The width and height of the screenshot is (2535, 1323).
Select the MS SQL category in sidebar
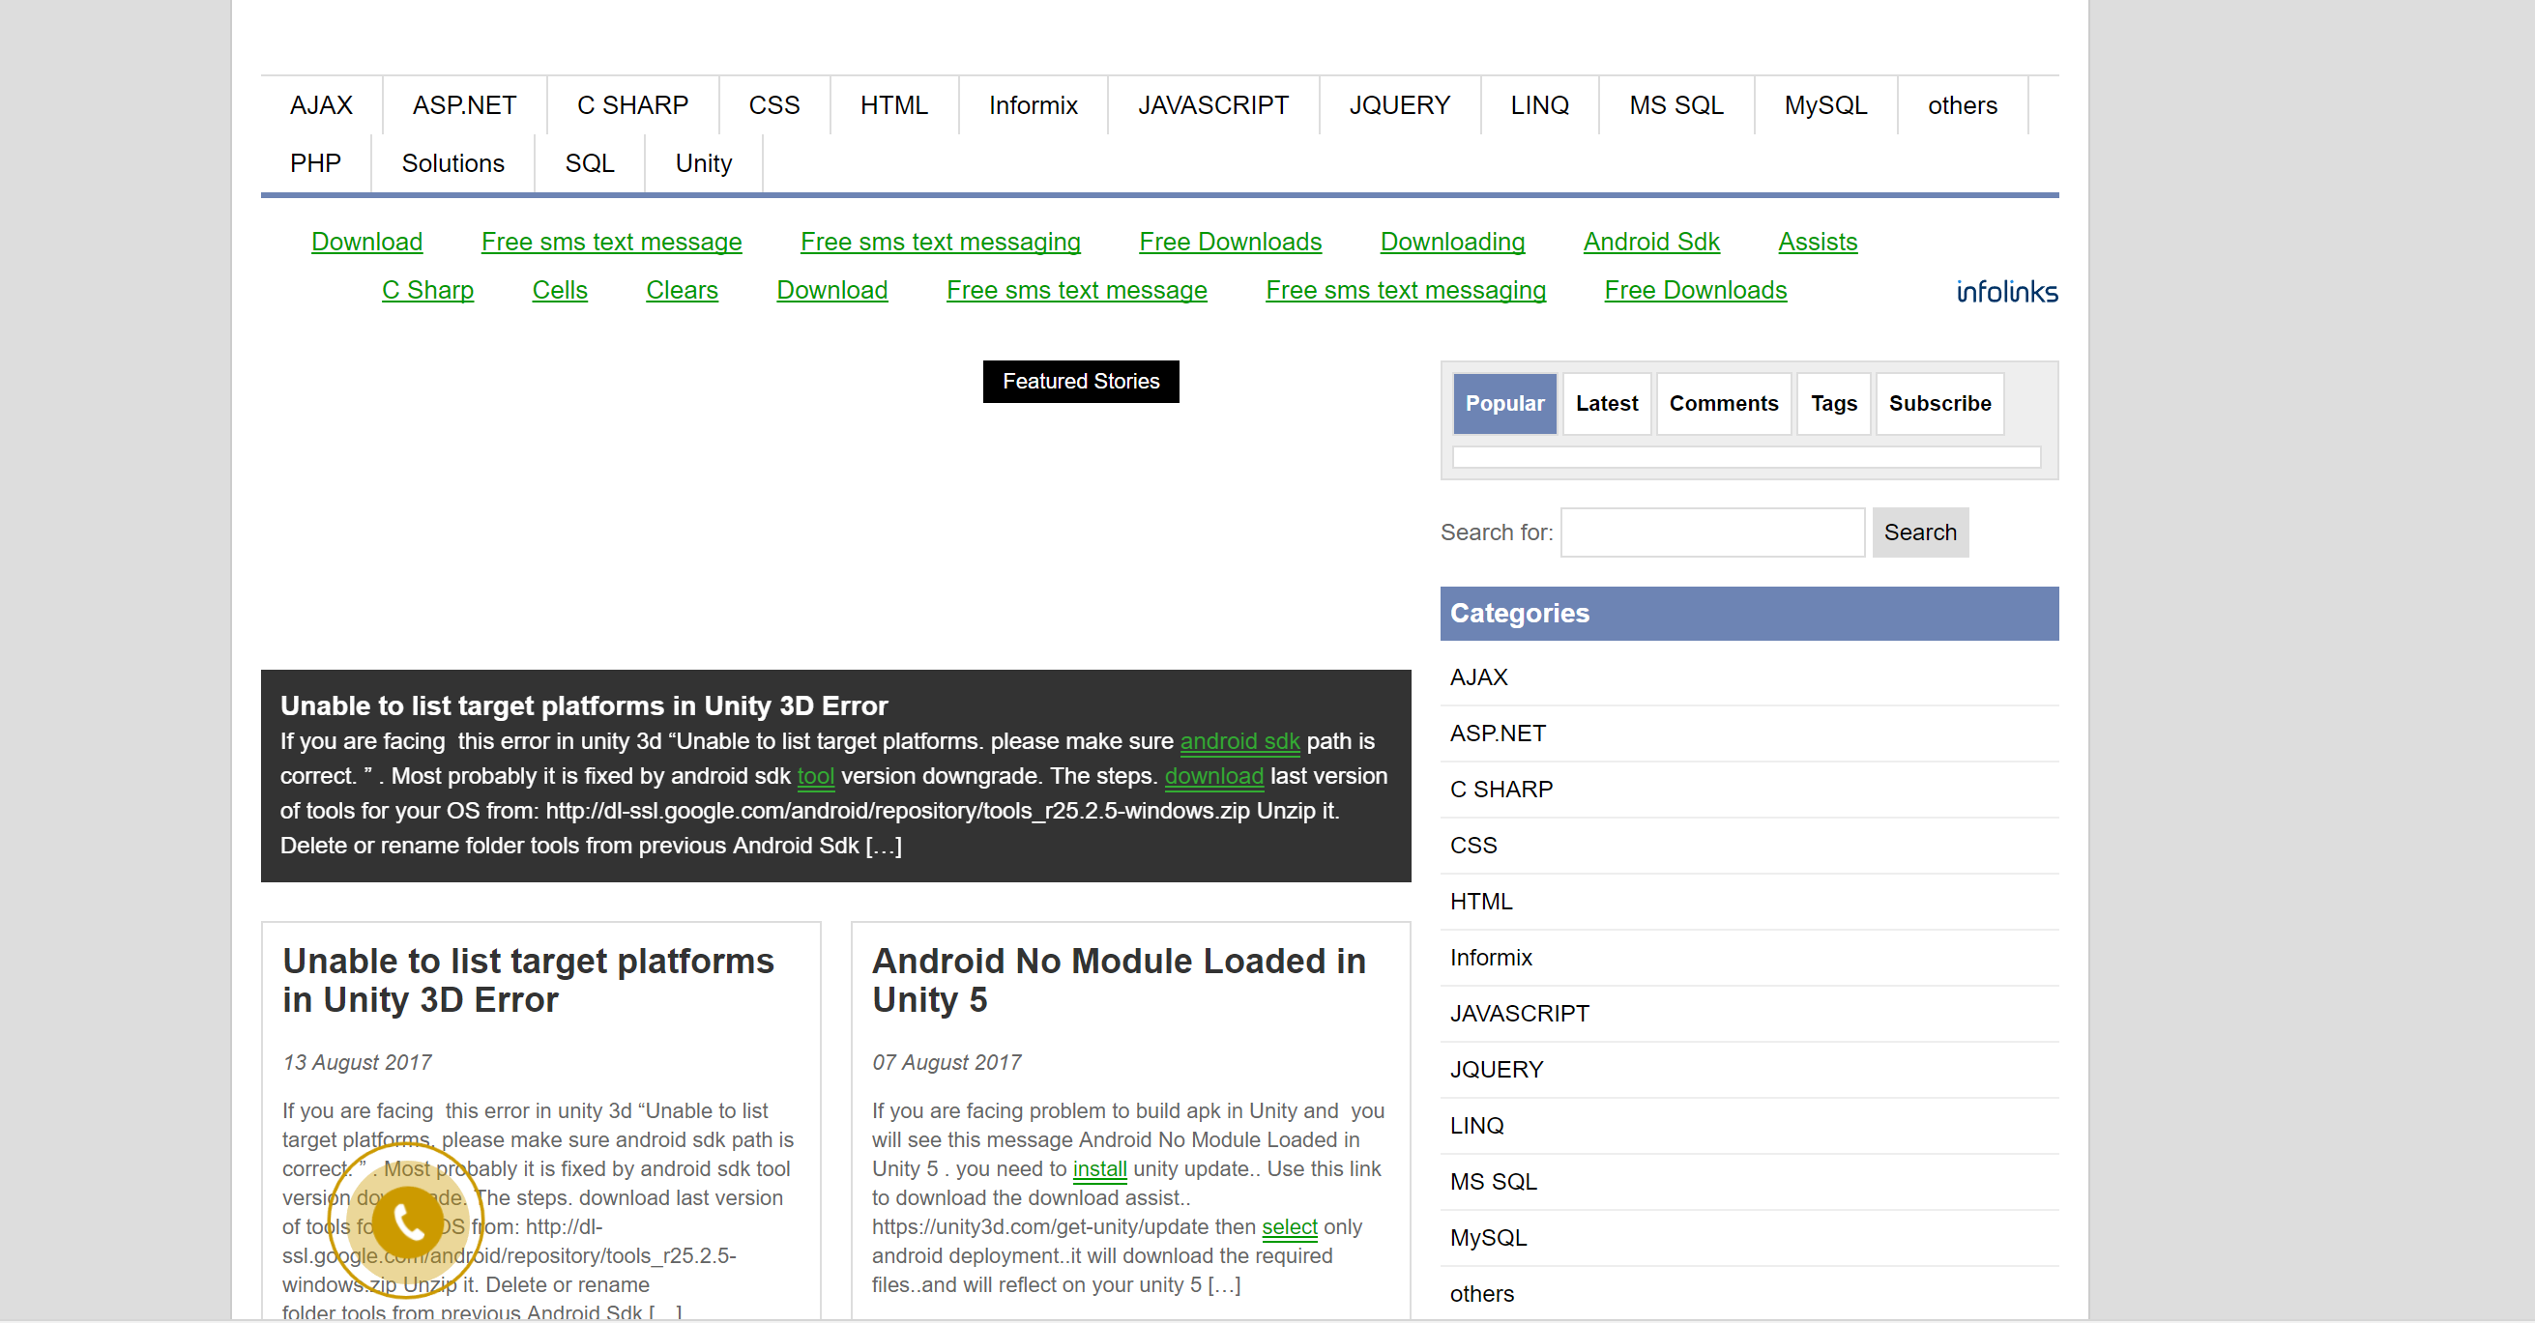click(x=1492, y=1181)
